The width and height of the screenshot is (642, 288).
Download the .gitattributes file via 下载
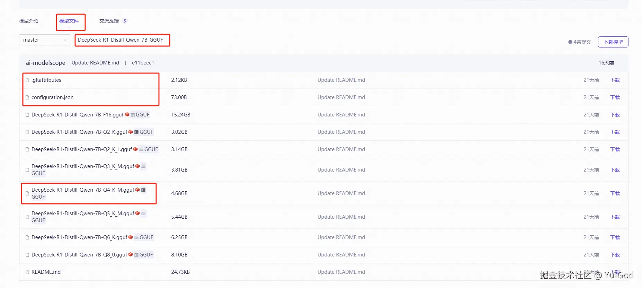615,80
